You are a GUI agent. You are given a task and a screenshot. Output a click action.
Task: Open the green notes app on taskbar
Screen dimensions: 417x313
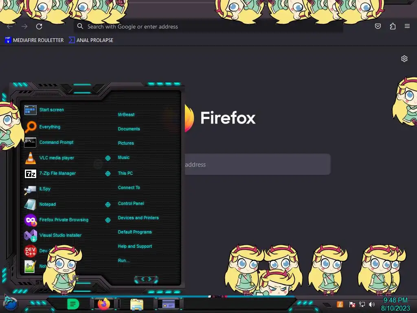(73, 304)
